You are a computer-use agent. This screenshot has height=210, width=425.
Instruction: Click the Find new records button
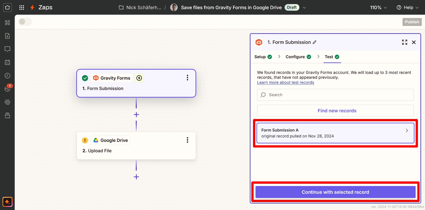335,111
